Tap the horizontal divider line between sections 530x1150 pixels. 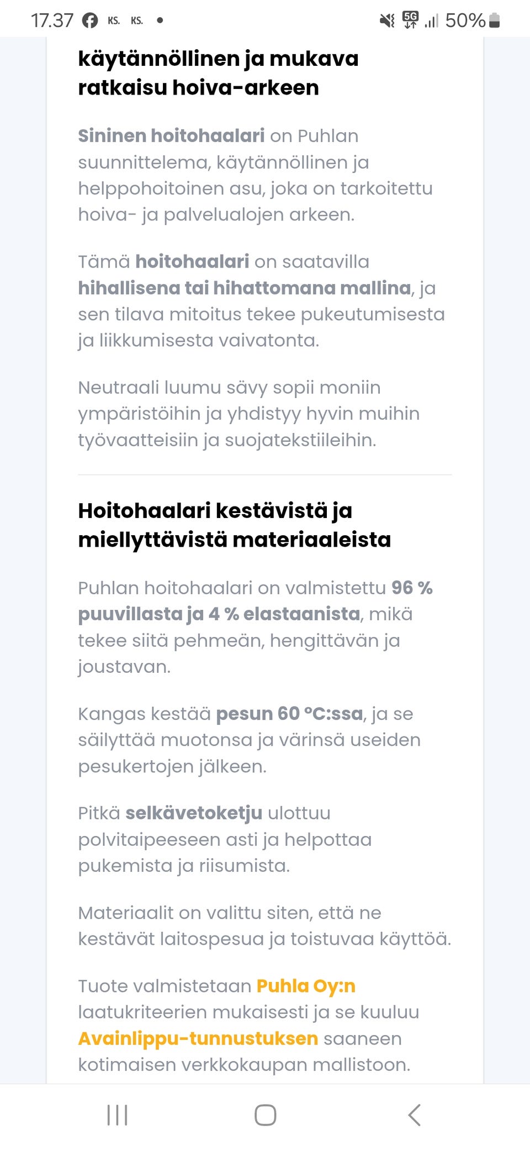click(x=265, y=474)
